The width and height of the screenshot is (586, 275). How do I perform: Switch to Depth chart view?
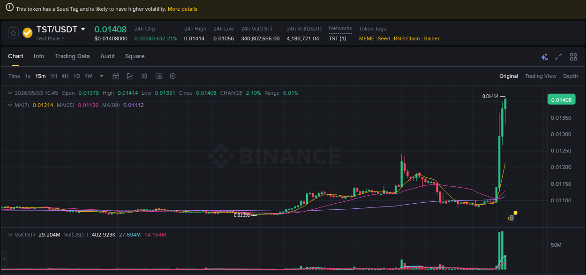(x=571, y=76)
